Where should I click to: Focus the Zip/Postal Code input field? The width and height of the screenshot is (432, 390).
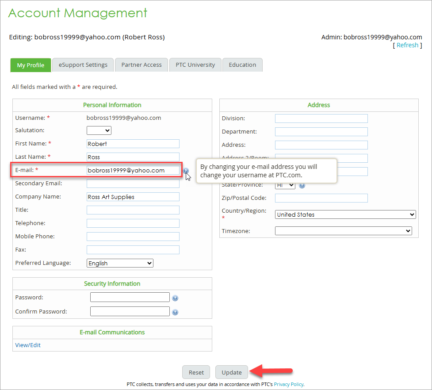click(321, 198)
